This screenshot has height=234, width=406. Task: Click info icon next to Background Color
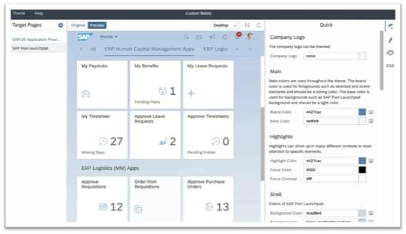click(x=371, y=213)
